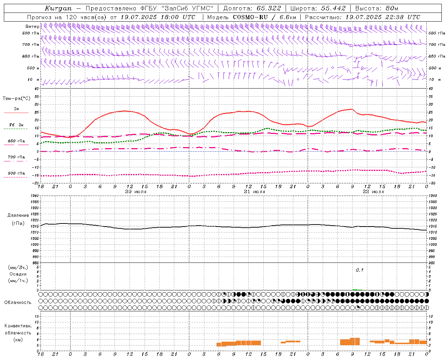Image resolution: width=447 pixels, height=357 pixels.
Task: Click the "20 июля" date label
Action: click(x=136, y=192)
